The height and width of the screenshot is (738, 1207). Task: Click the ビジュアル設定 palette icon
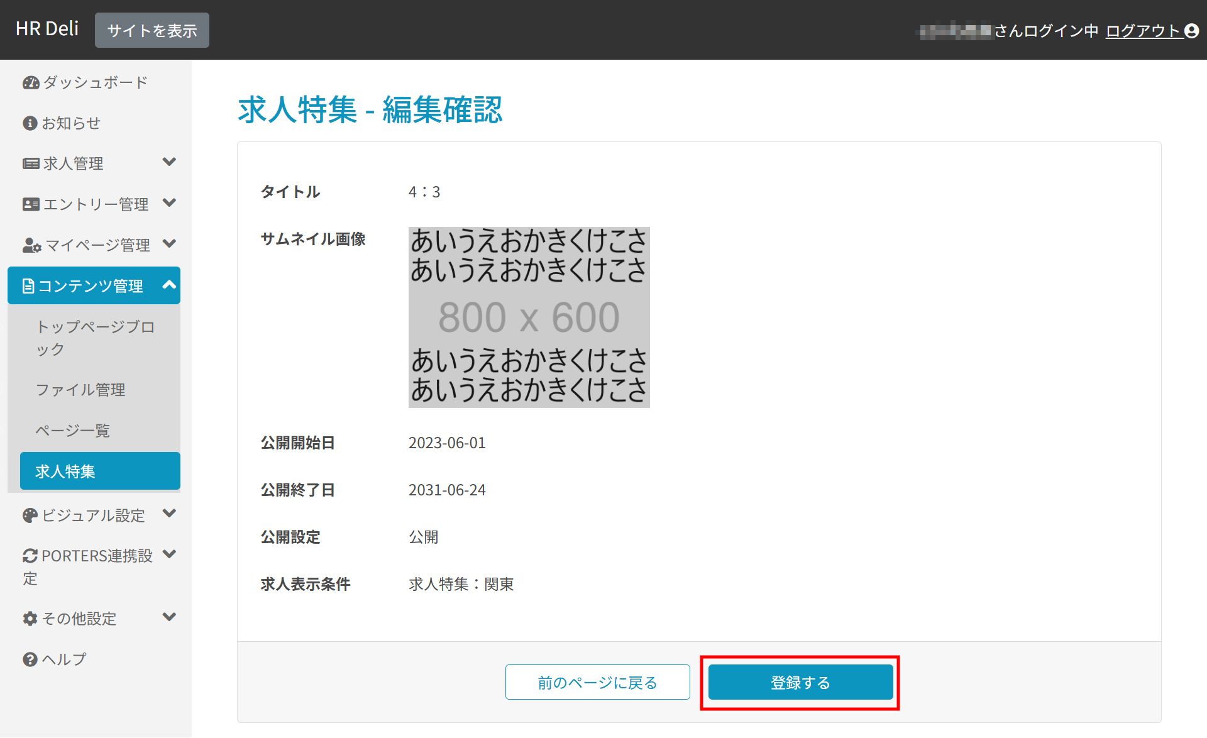[30, 515]
